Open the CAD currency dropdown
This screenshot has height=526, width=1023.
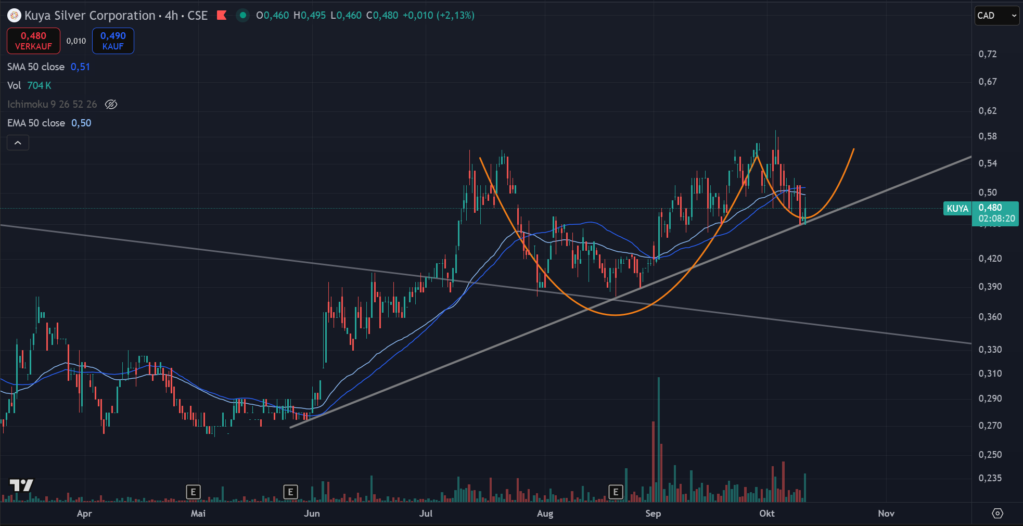[x=996, y=16]
